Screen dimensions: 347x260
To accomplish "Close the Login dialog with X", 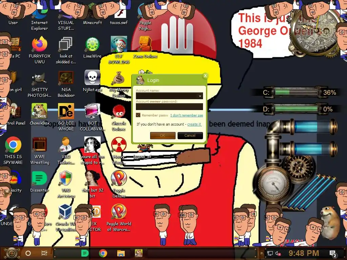I will click(x=205, y=76).
